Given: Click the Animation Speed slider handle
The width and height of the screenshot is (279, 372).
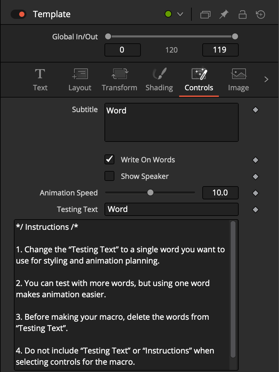Looking at the screenshot, I should (x=150, y=192).
